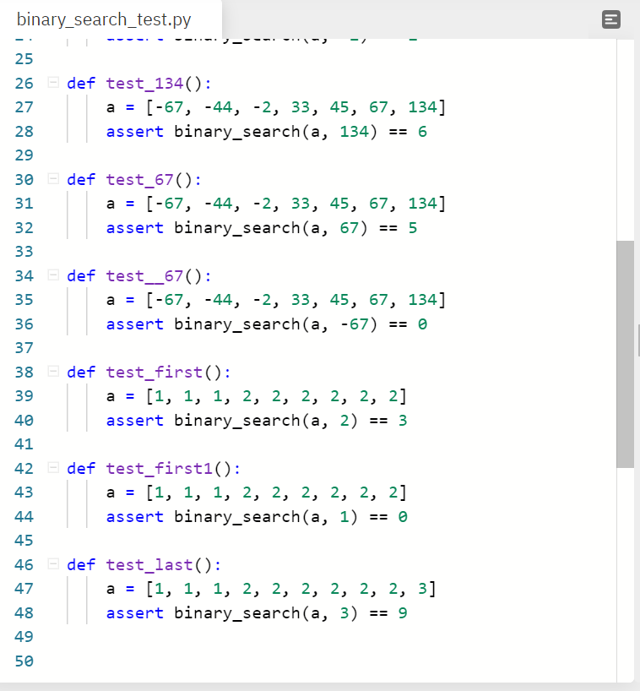Screen dimensions: 640x691
Task: Click binary_search call on line 36
Action: (237, 324)
